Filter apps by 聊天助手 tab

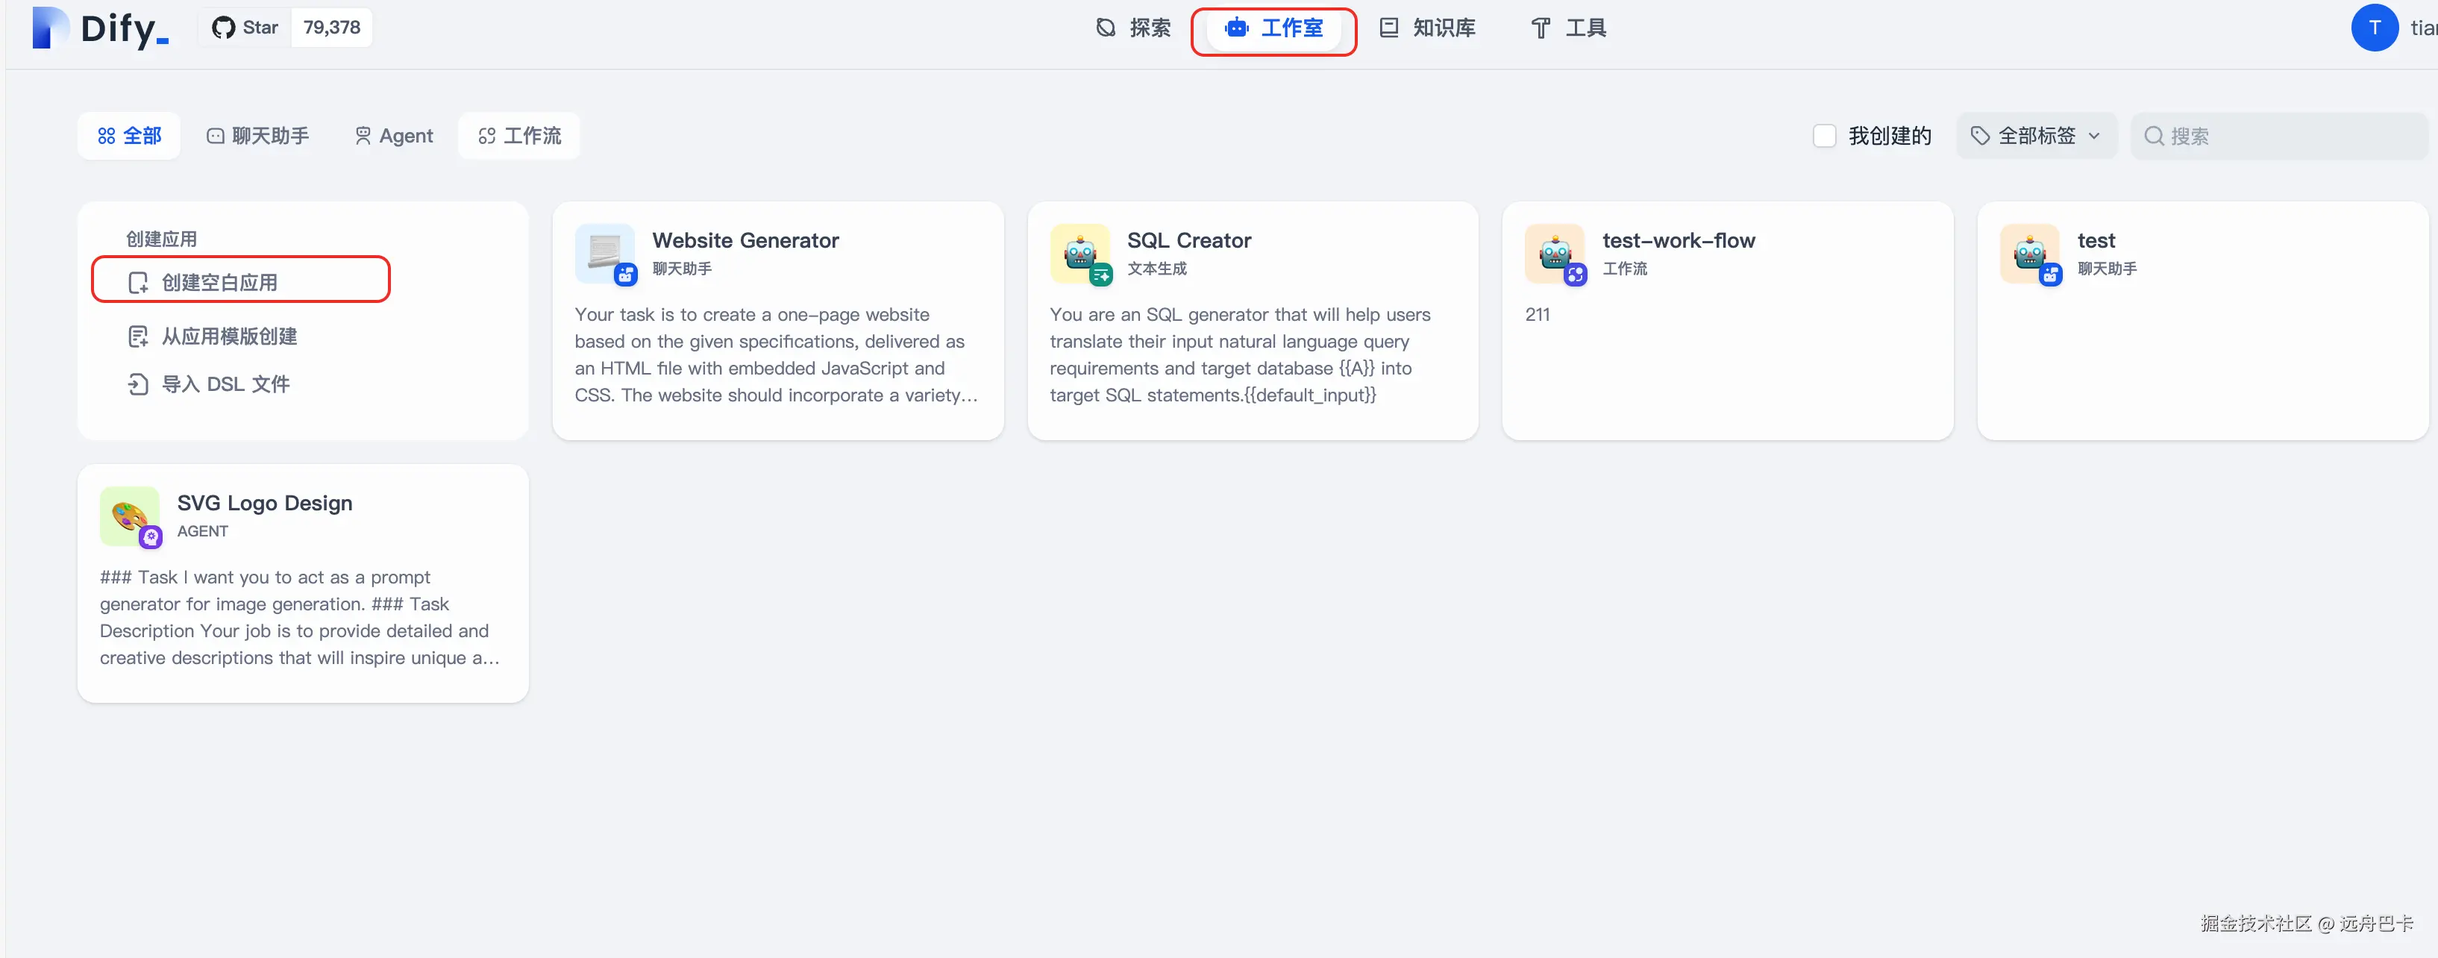click(257, 137)
